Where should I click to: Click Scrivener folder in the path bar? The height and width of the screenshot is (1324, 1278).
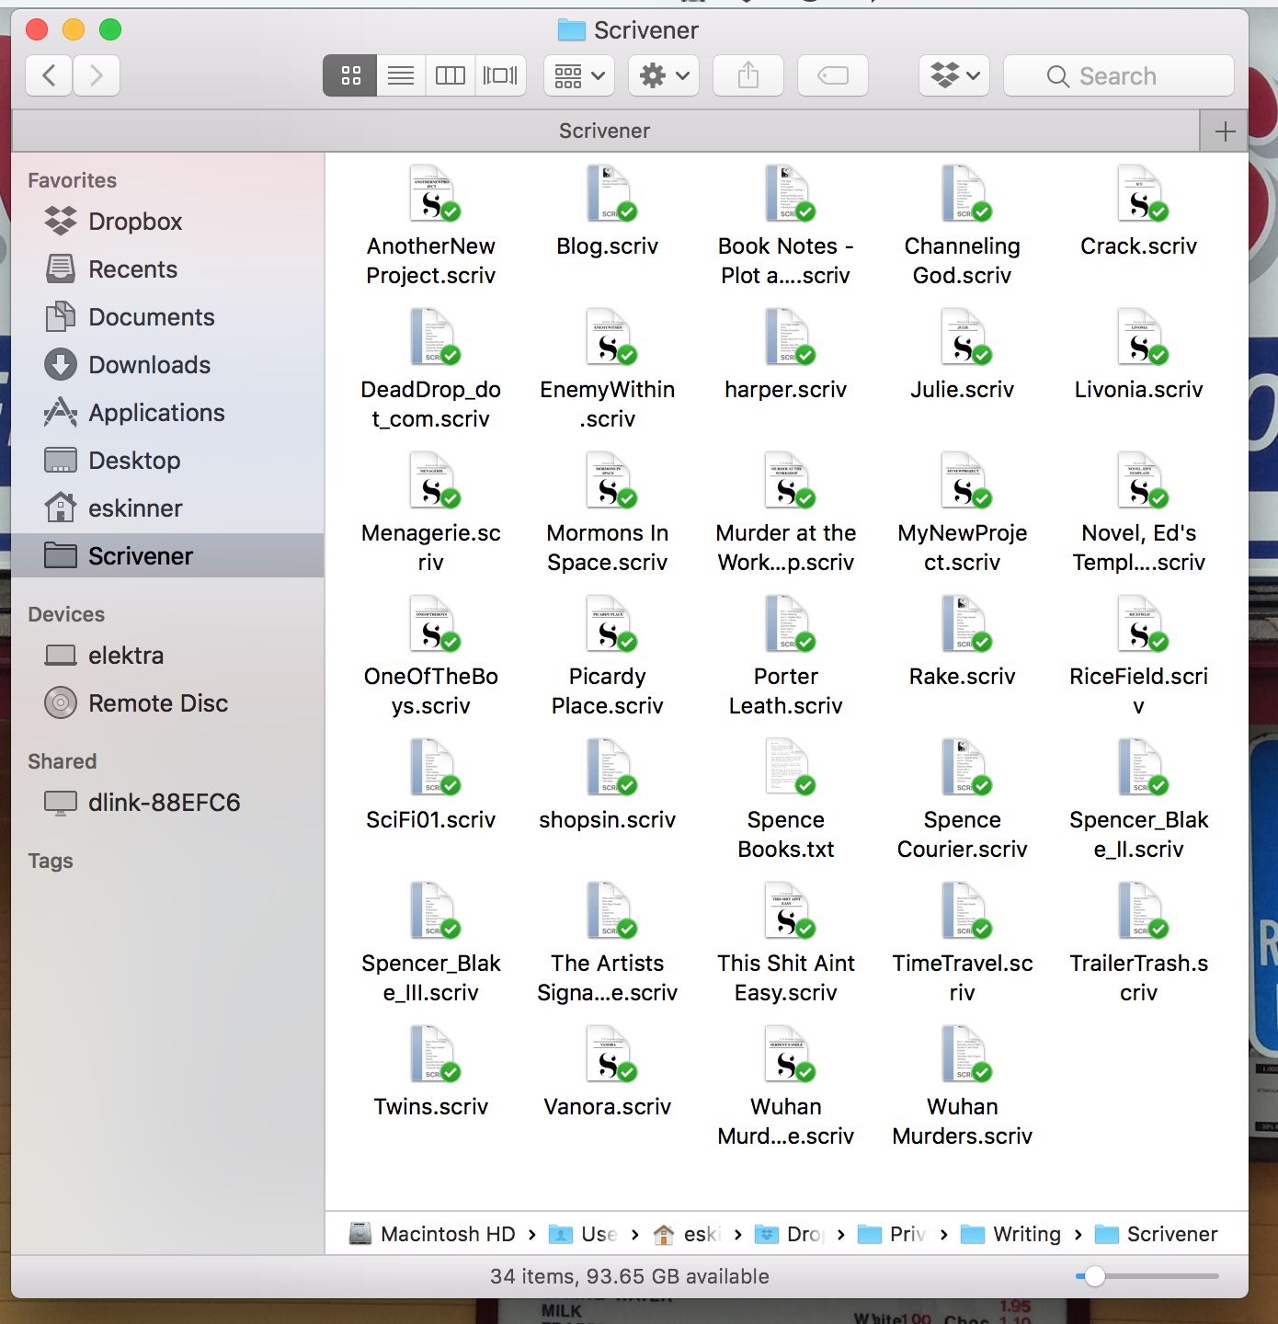[x=1157, y=1234]
